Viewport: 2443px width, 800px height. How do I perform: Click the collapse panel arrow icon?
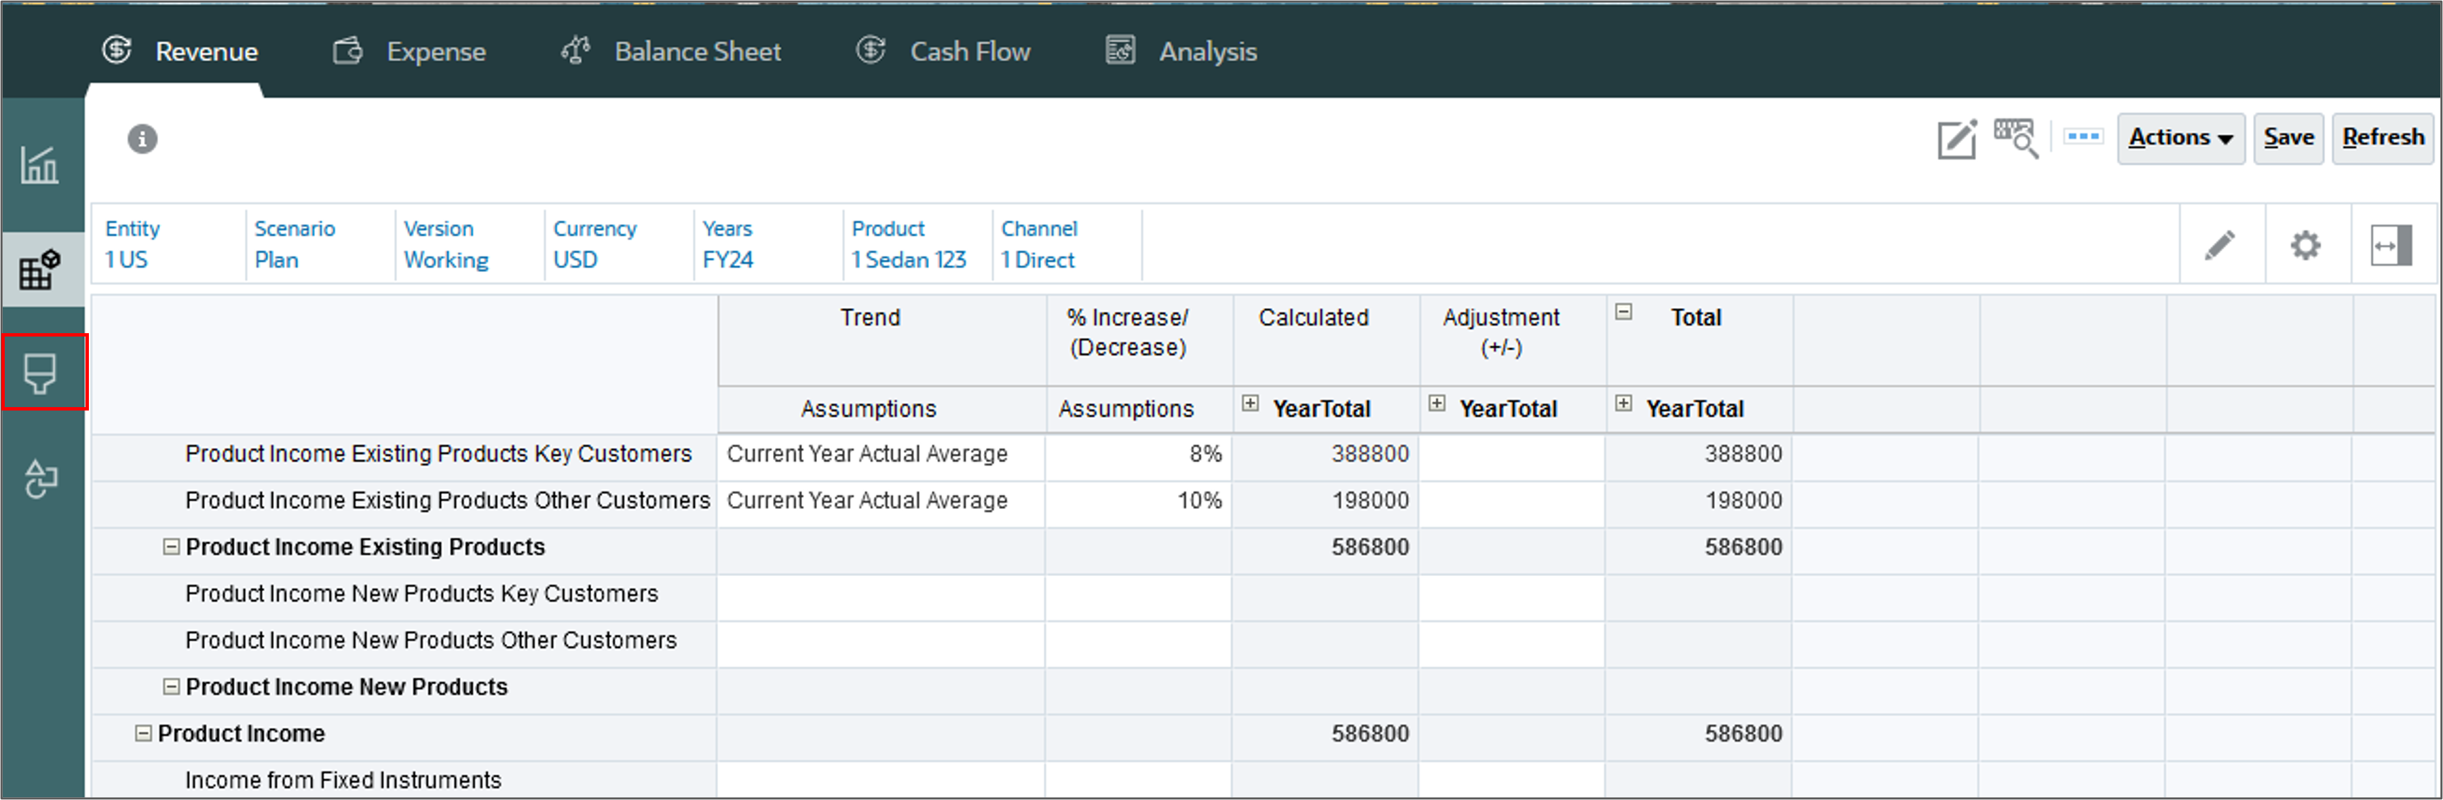(2392, 246)
